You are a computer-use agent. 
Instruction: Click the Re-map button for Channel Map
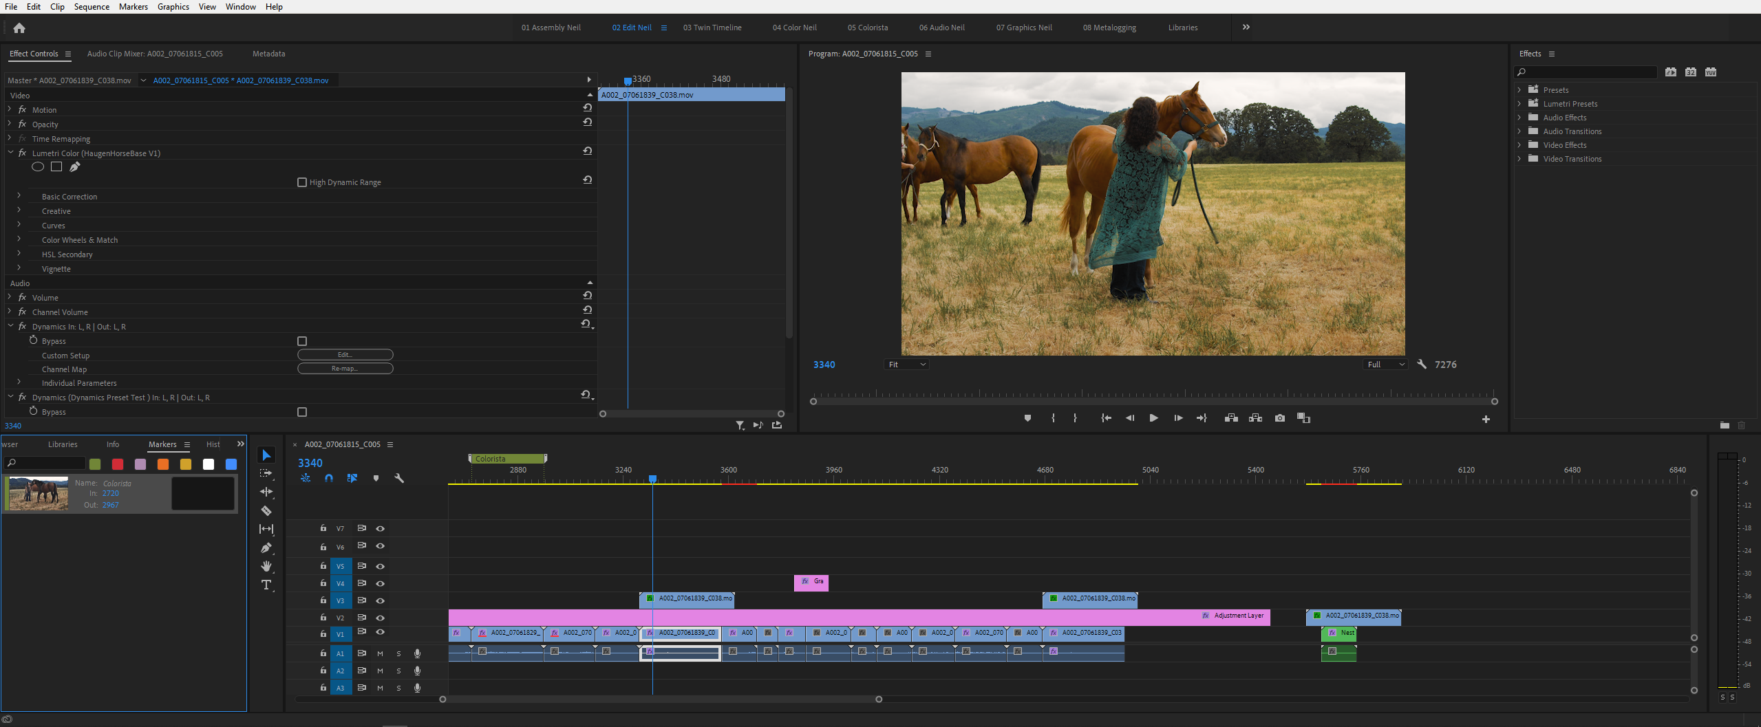(x=345, y=368)
